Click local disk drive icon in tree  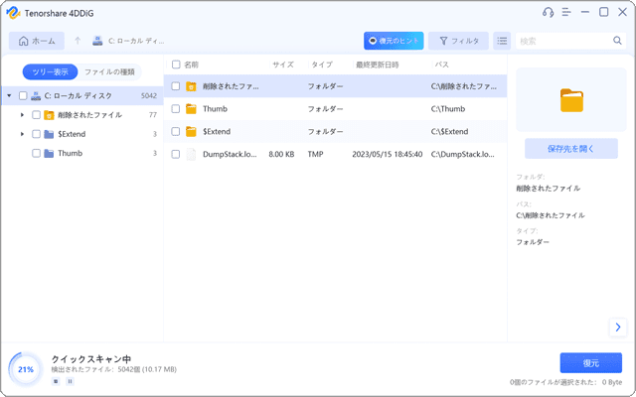(36, 95)
